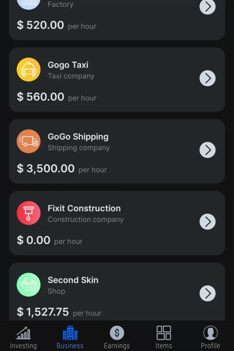Expand Gogo Taxi details arrow
The width and height of the screenshot is (234, 351).
click(207, 78)
